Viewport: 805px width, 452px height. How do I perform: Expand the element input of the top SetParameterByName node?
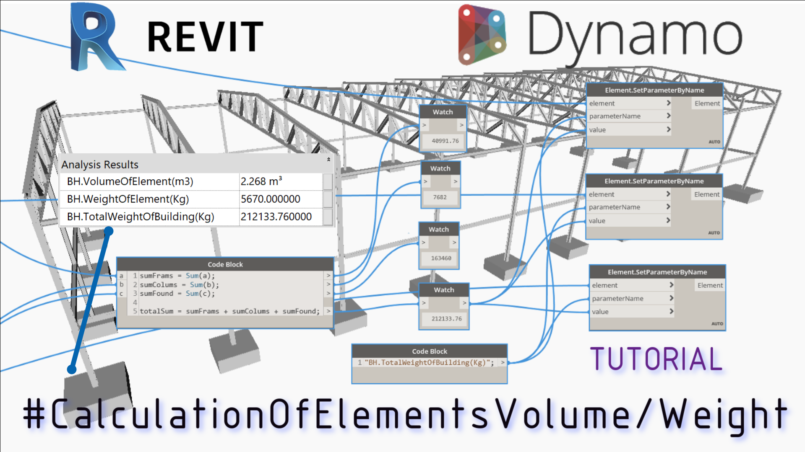pyautogui.click(x=668, y=103)
